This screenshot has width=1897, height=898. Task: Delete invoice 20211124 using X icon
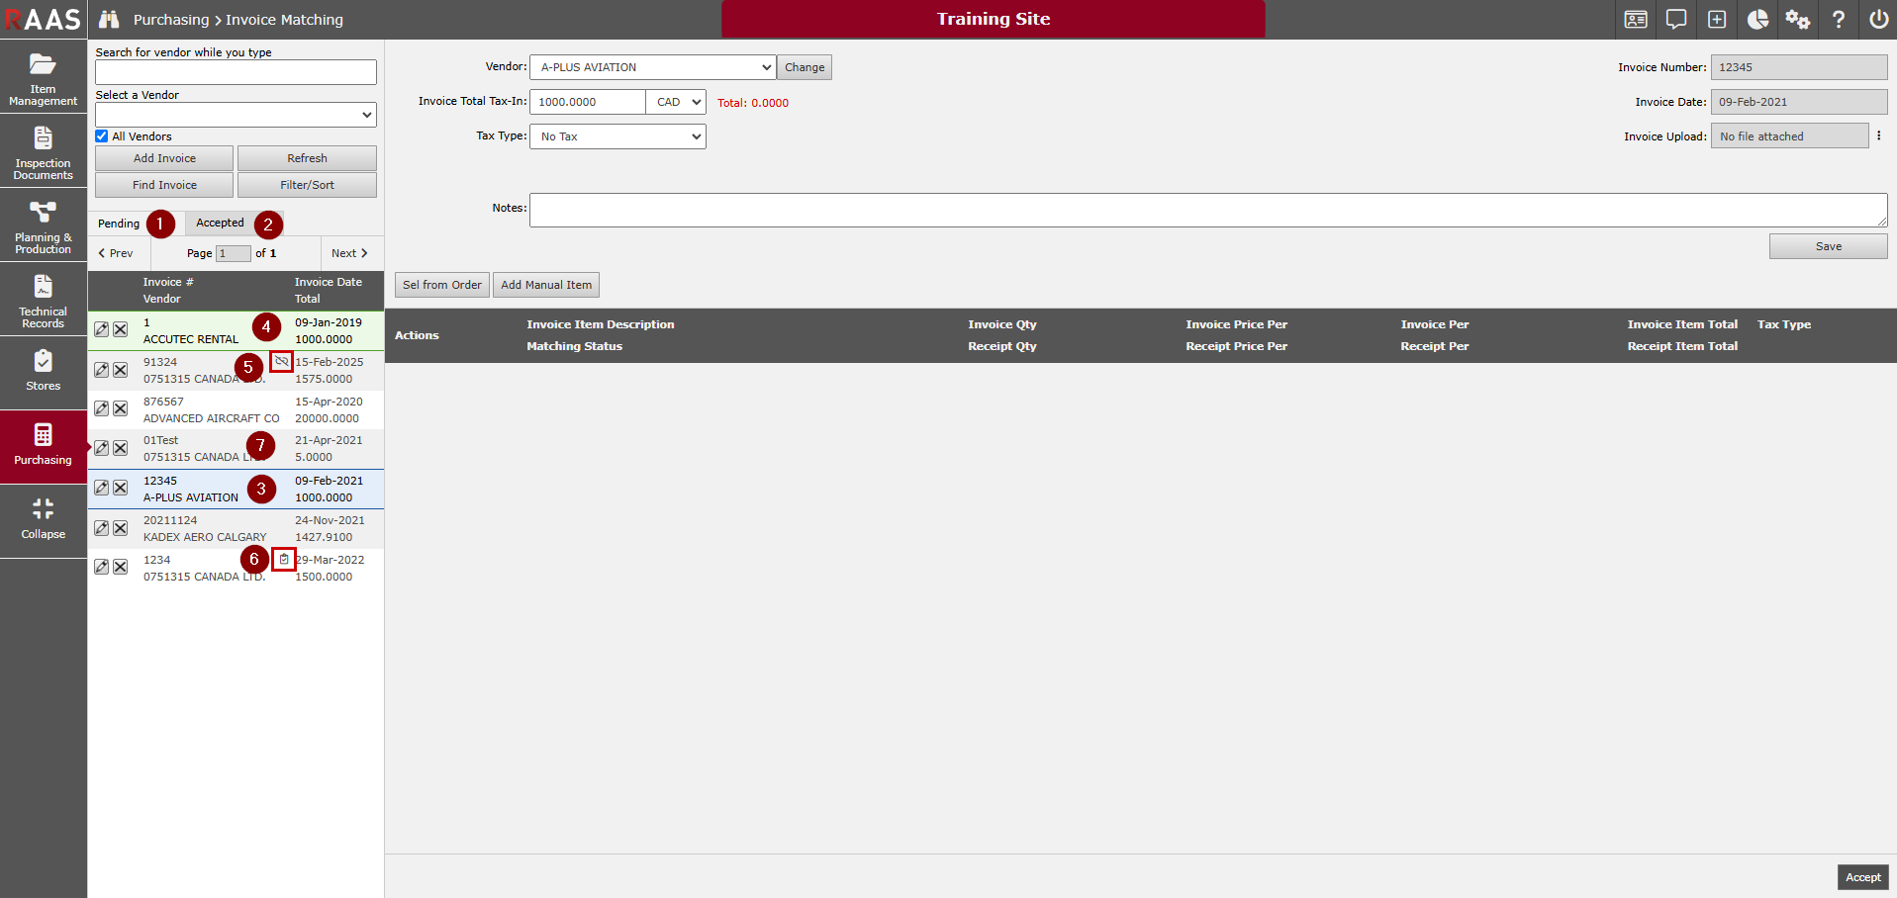[120, 528]
